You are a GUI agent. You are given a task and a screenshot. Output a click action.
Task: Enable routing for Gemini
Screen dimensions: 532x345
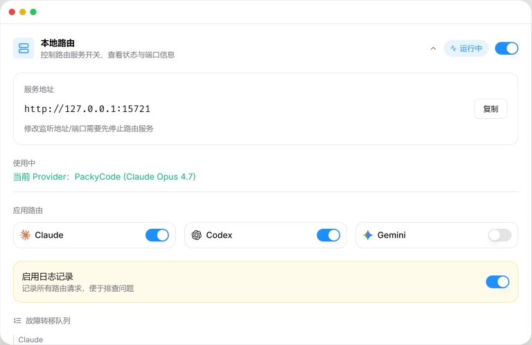(499, 235)
